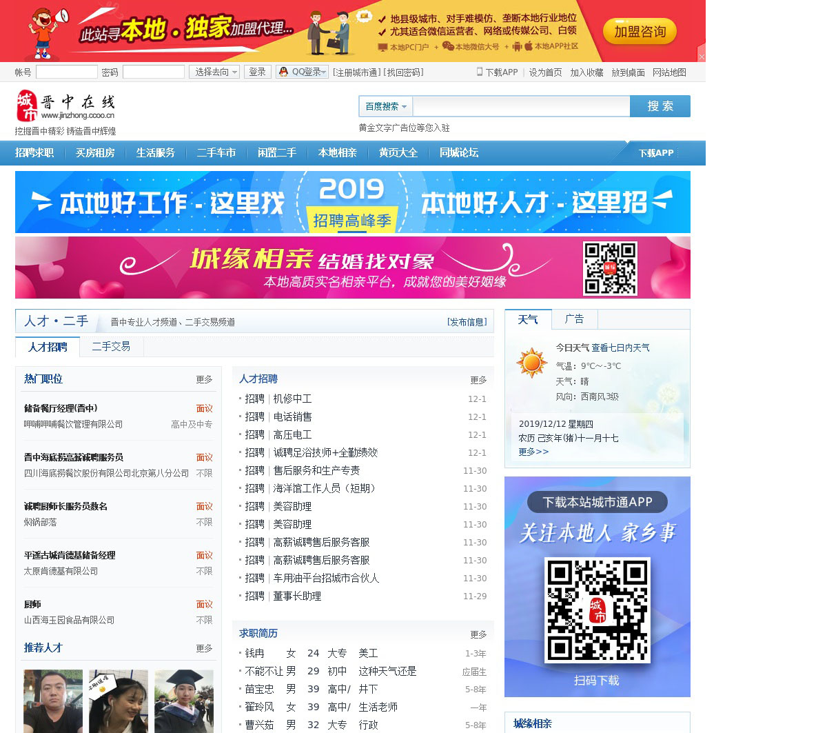The height and width of the screenshot is (733, 827).
Task: Open the 诚聘厨师长服务员数名 job posting
Action: [x=65, y=506]
